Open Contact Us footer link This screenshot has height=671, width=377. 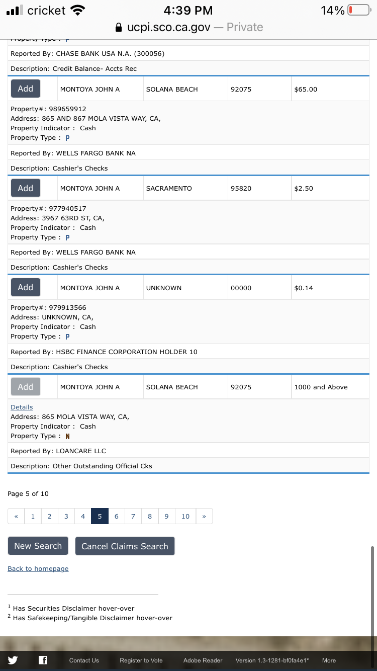84,660
